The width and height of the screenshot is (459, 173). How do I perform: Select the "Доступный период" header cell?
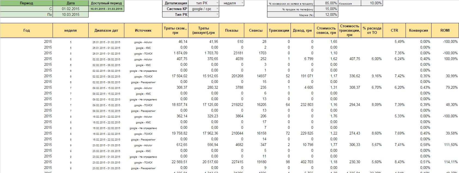click(106, 3)
